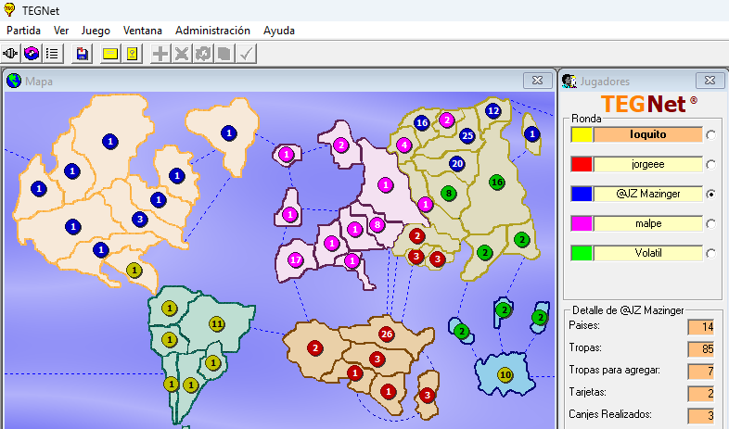Click the Tropas para agregar field showing 7

701,372
